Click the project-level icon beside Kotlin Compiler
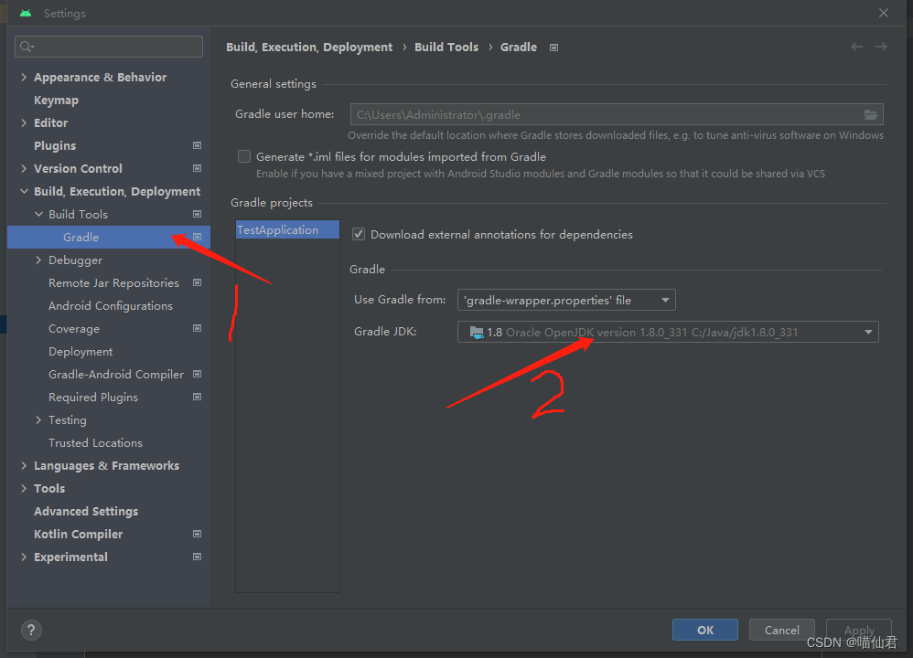Image resolution: width=913 pixels, height=658 pixels. 197,534
